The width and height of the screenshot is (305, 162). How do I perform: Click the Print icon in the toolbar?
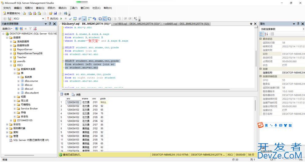(x=60, y=13)
